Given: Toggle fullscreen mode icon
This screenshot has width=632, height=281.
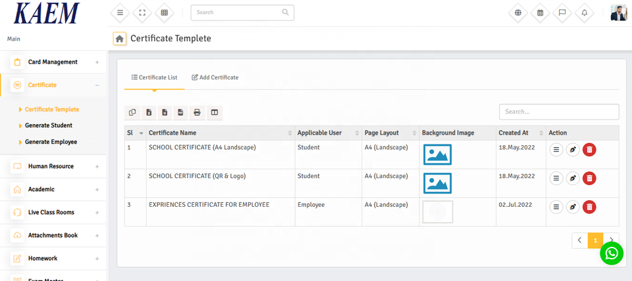Looking at the screenshot, I should tap(142, 12).
